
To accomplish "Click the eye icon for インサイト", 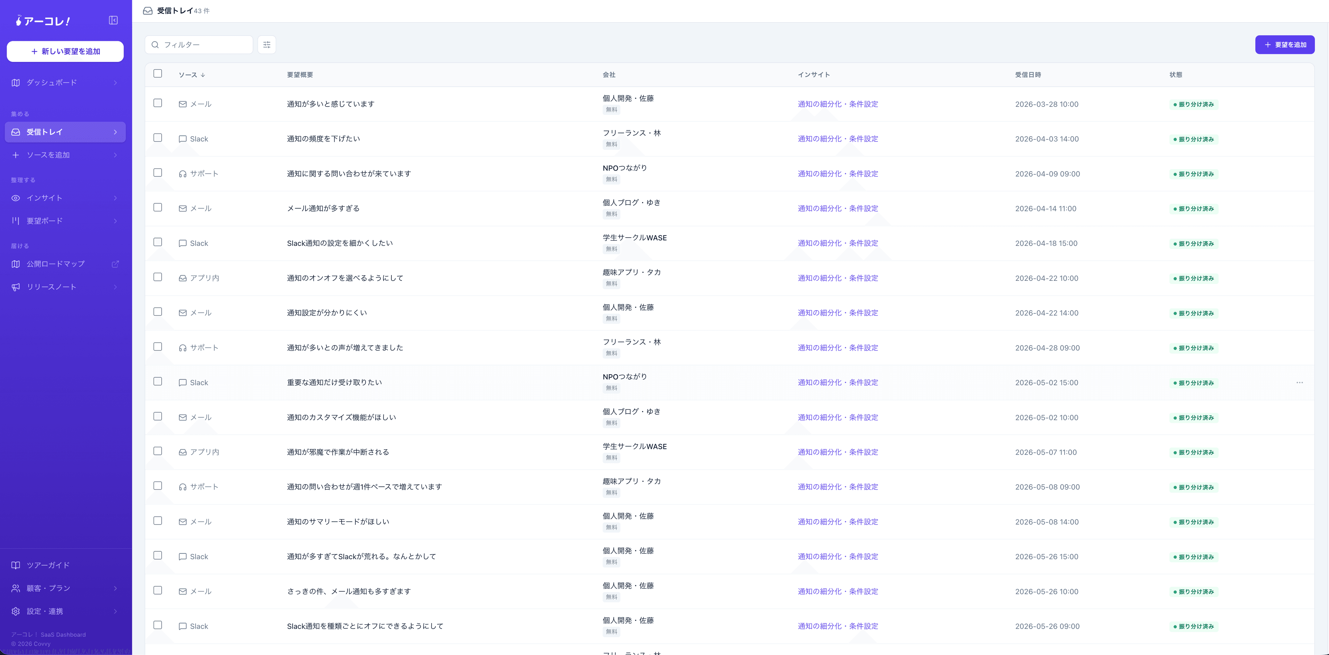I will [x=16, y=198].
